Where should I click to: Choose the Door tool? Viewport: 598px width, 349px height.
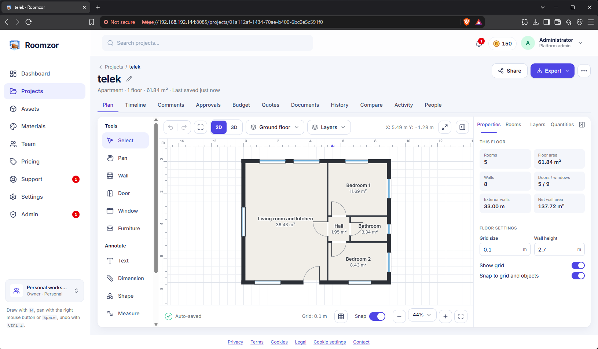[x=125, y=193]
